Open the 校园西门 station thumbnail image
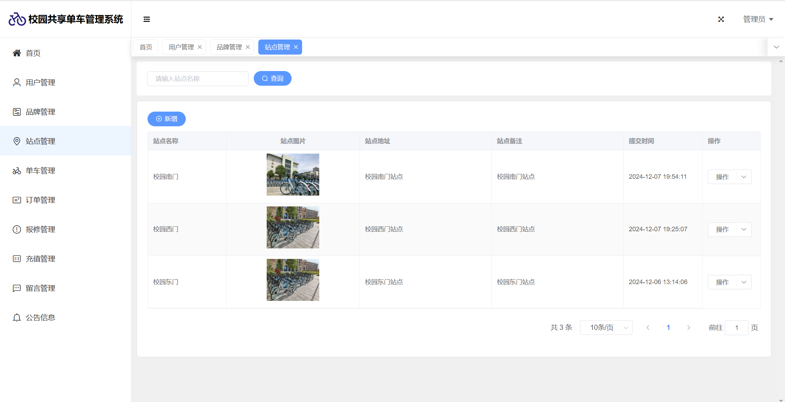Image resolution: width=785 pixels, height=402 pixels. [x=293, y=227]
